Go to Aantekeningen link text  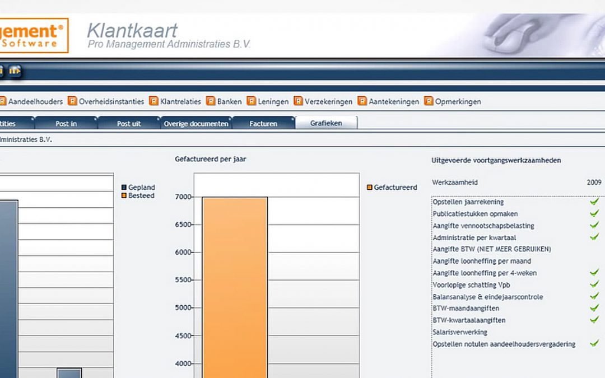pyautogui.click(x=394, y=102)
